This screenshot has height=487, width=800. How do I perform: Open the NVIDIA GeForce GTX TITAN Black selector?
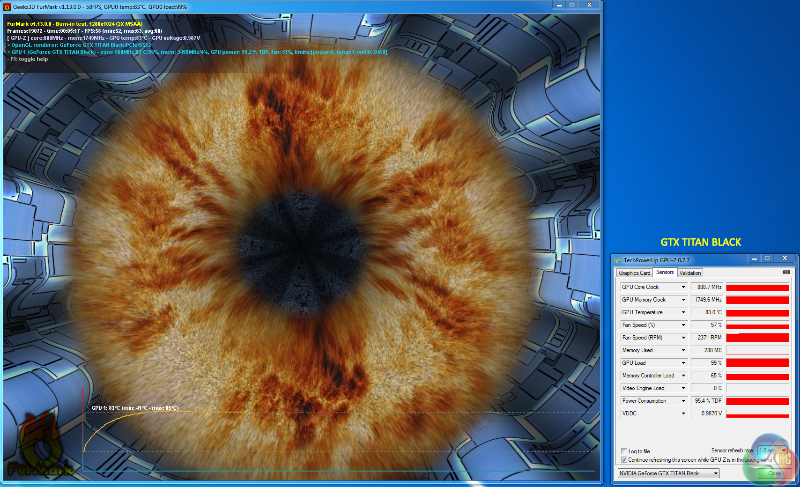[668, 473]
